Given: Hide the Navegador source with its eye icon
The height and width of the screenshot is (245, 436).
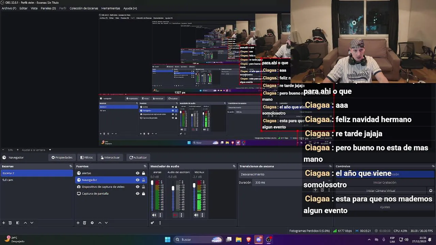Looking at the screenshot, I should click(x=138, y=180).
